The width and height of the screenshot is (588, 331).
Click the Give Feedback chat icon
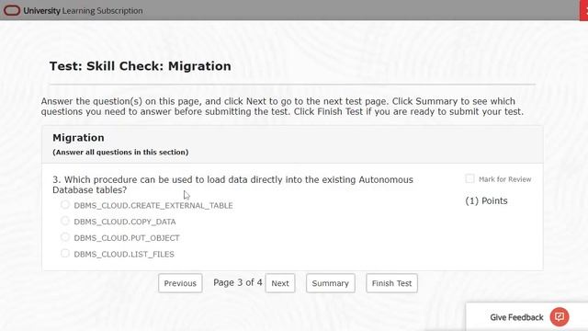click(560, 316)
